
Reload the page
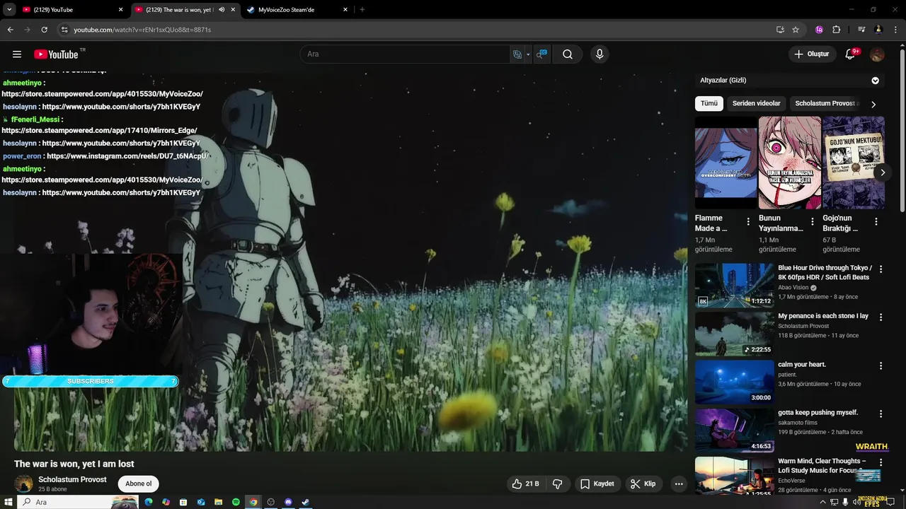click(44, 30)
